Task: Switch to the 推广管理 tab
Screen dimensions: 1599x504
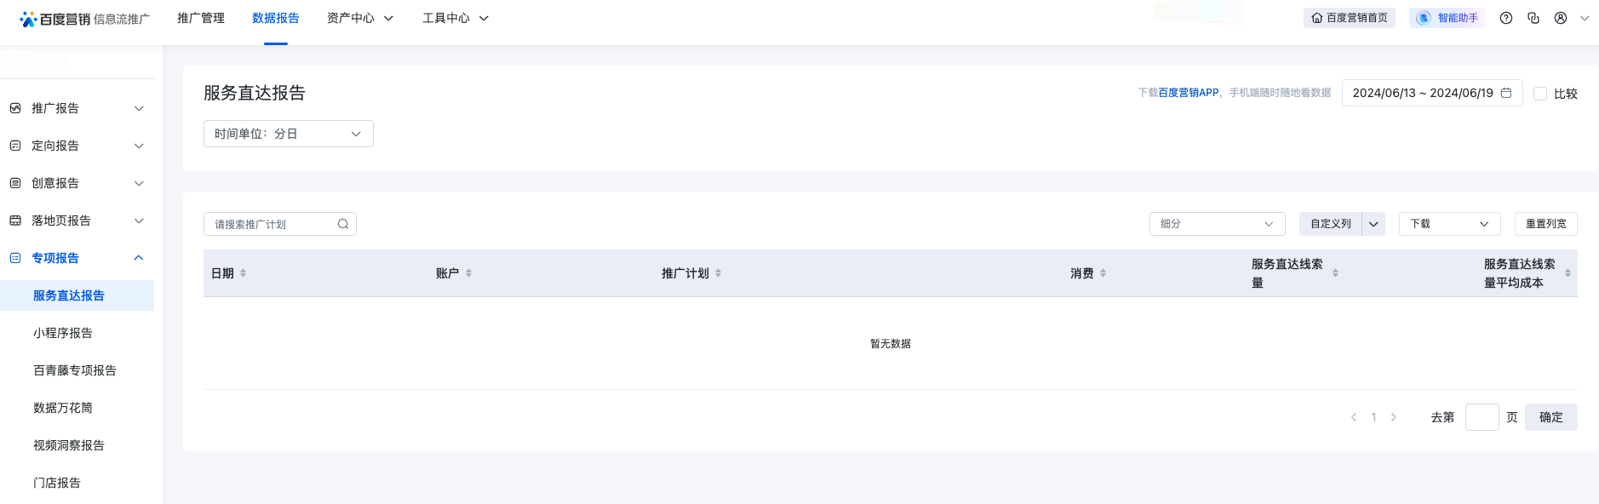Action: point(201,18)
